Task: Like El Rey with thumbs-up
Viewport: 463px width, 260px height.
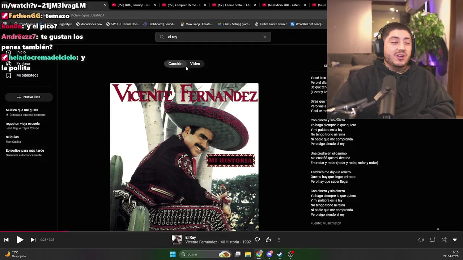Action: pos(268,240)
